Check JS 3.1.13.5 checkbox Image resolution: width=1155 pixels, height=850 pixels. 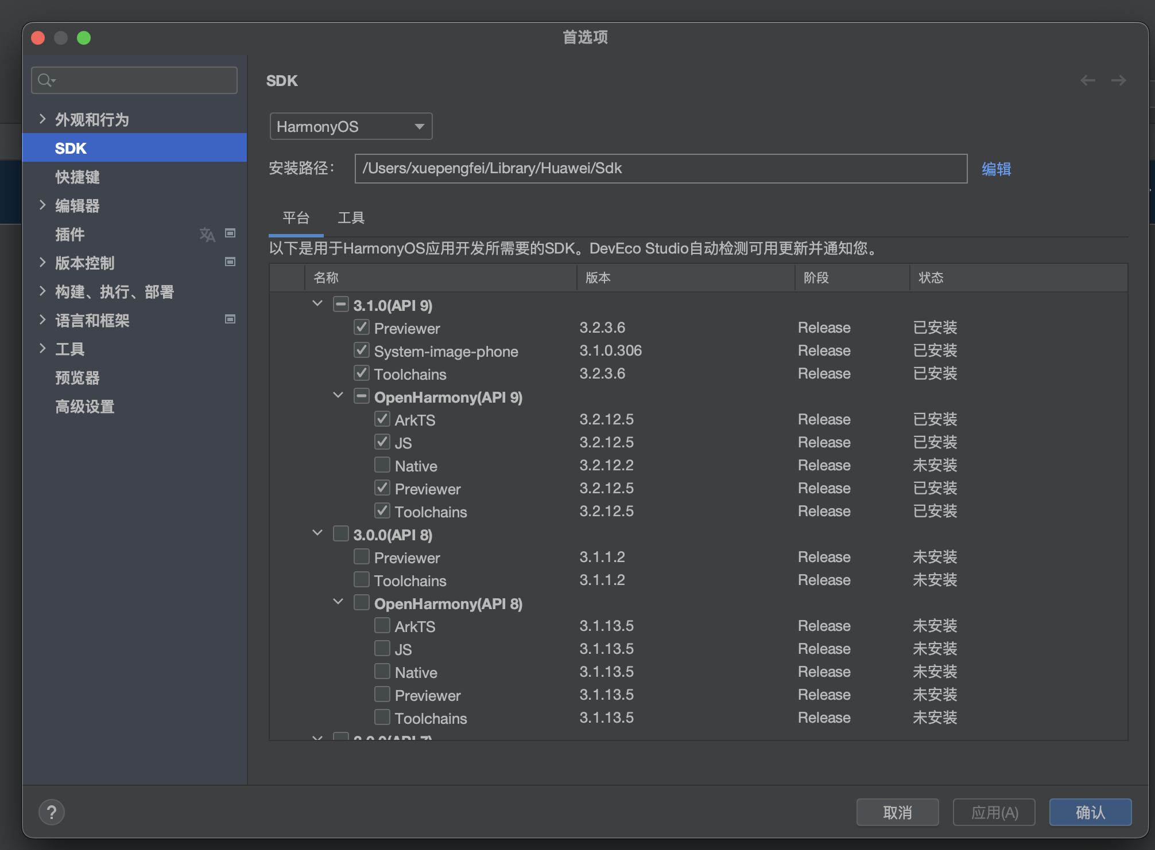point(382,648)
